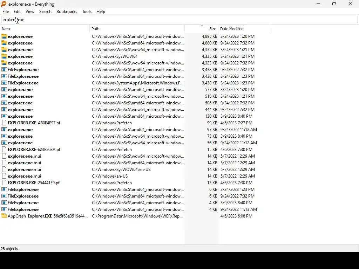Click the 13 KB size value
This screenshot has height=269, width=359.
tap(212, 183)
